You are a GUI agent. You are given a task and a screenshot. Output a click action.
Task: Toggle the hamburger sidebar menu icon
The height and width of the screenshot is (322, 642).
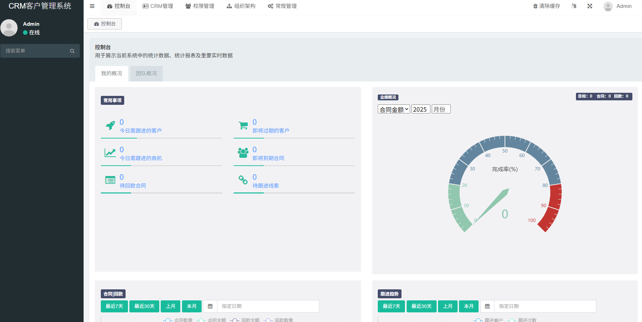pos(92,6)
